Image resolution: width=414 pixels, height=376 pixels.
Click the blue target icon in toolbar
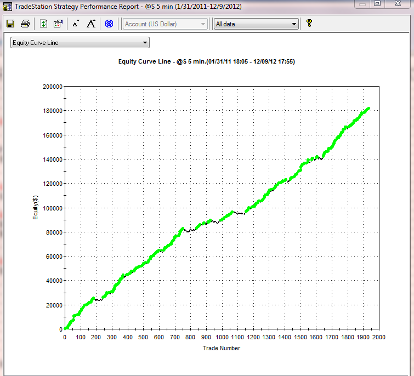pyautogui.click(x=109, y=24)
